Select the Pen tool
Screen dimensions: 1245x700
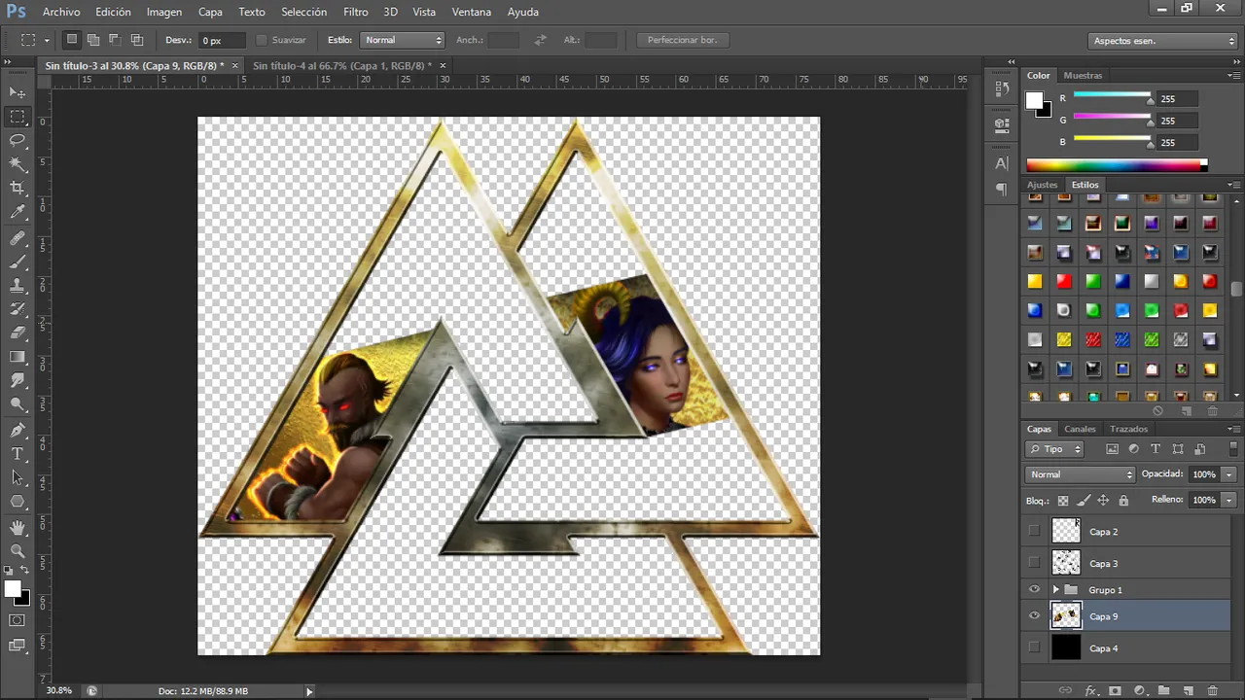18,430
